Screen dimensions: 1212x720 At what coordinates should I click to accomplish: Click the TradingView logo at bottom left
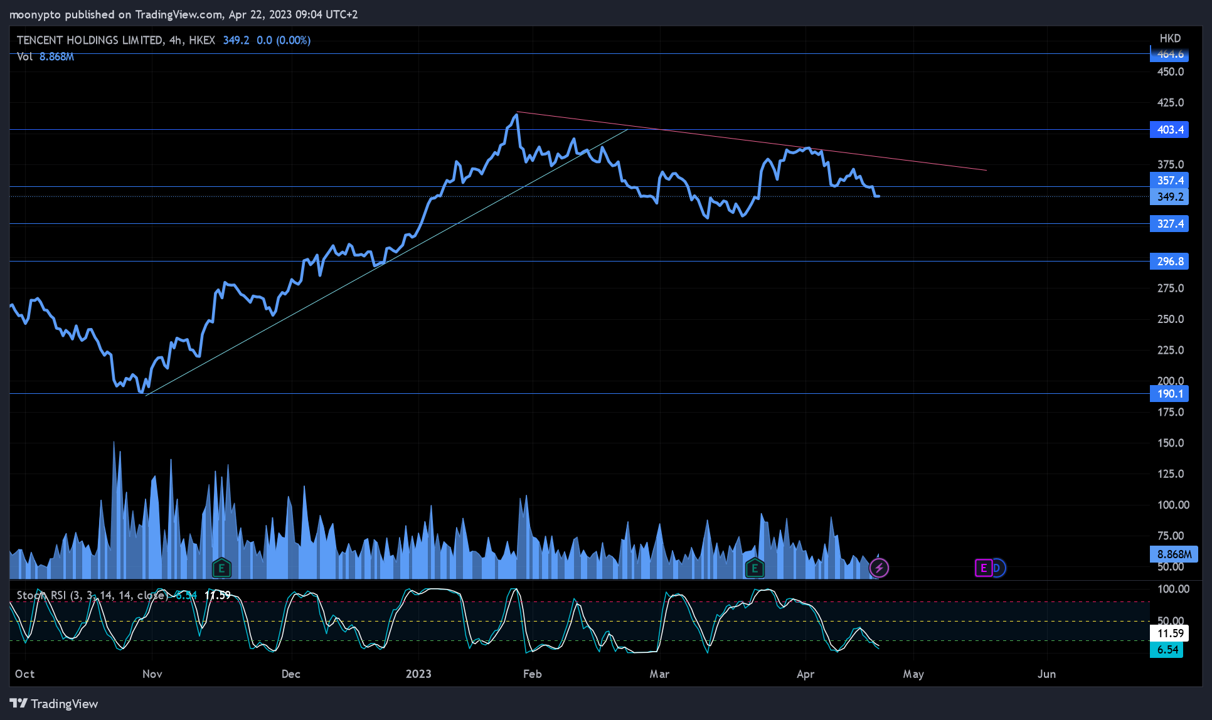click(54, 704)
